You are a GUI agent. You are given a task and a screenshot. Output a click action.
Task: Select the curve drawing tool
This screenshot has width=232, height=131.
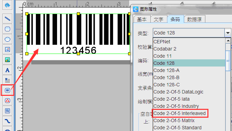(x=7, y=121)
